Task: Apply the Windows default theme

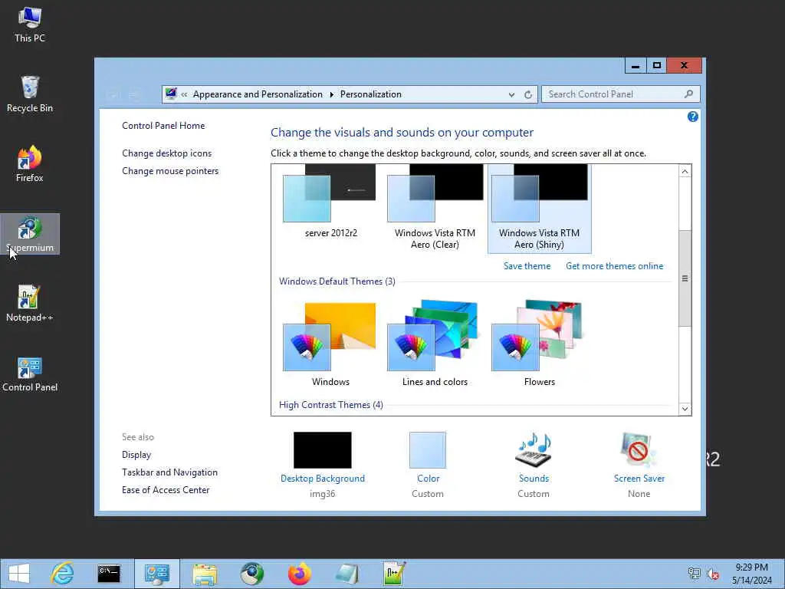Action: click(x=330, y=344)
